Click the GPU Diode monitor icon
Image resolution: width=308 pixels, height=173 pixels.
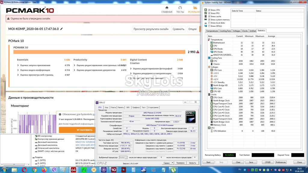tap(211, 52)
